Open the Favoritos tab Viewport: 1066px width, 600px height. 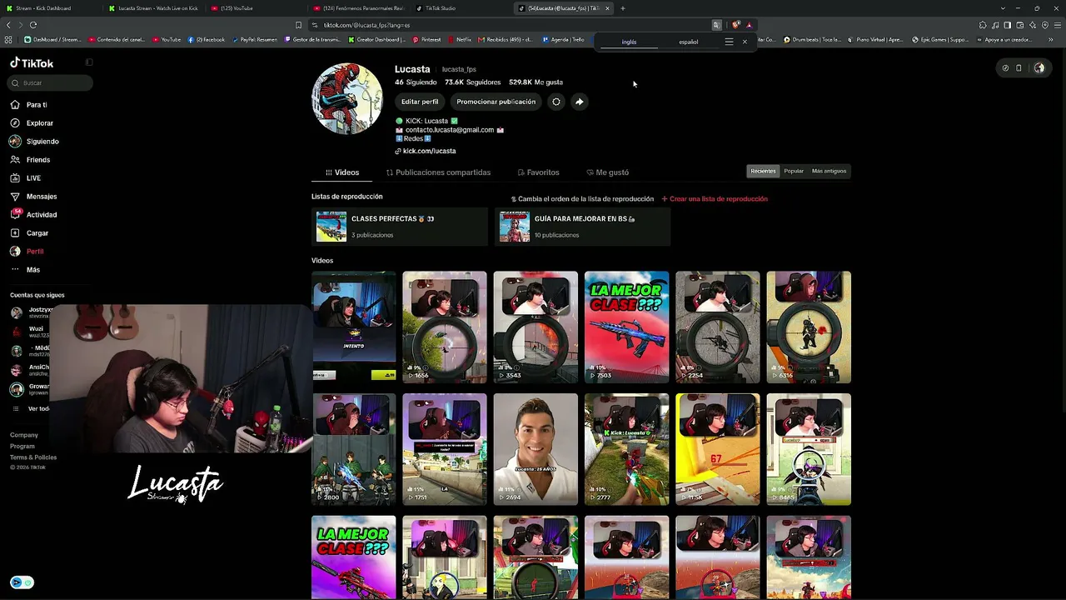point(538,172)
